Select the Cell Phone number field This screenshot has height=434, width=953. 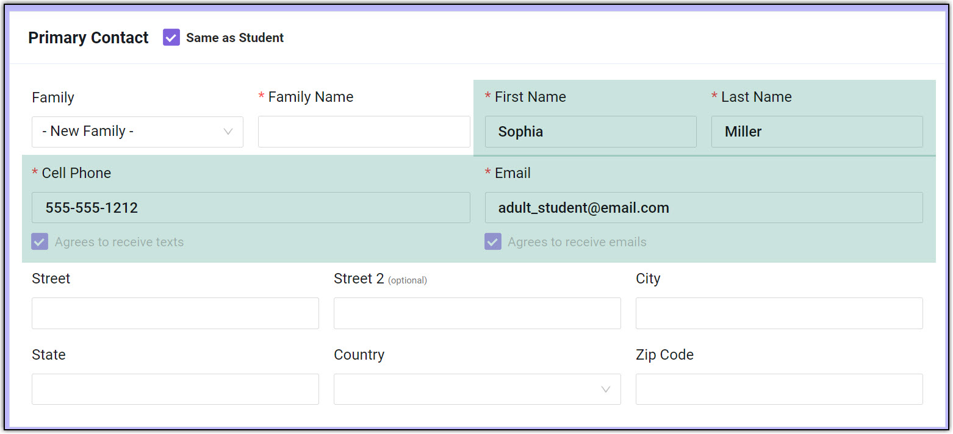coord(251,208)
